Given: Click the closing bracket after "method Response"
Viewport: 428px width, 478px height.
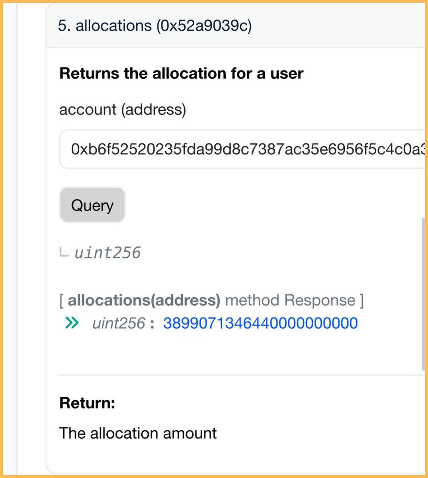Looking at the screenshot, I should 361,300.
